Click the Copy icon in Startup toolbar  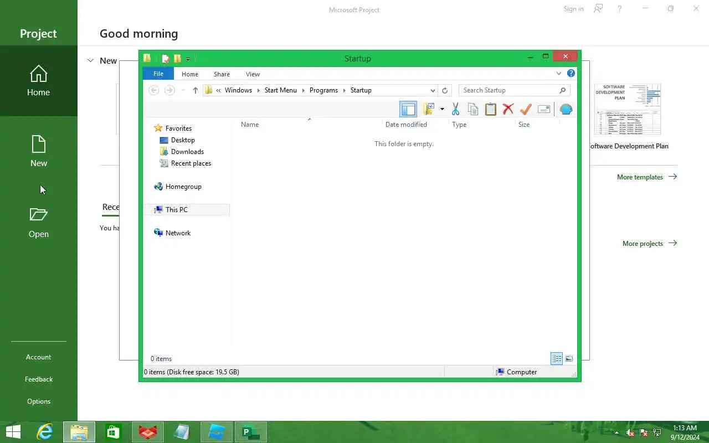pyautogui.click(x=473, y=109)
